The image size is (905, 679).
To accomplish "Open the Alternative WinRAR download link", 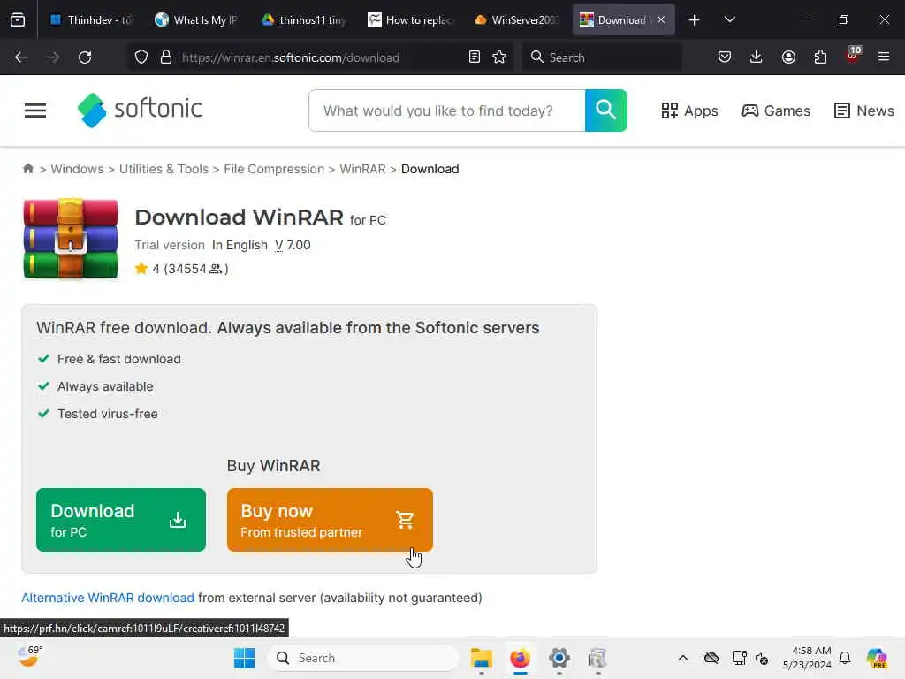I will pyautogui.click(x=108, y=598).
